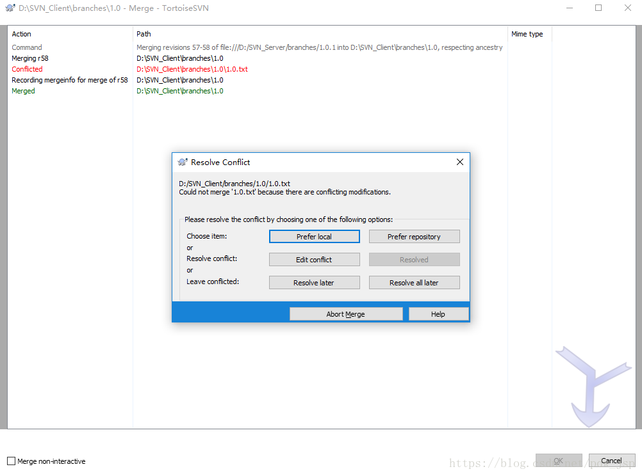This screenshot has width=642, height=476.
Task: Click path in the Merging r58 row
Action: (x=180, y=58)
